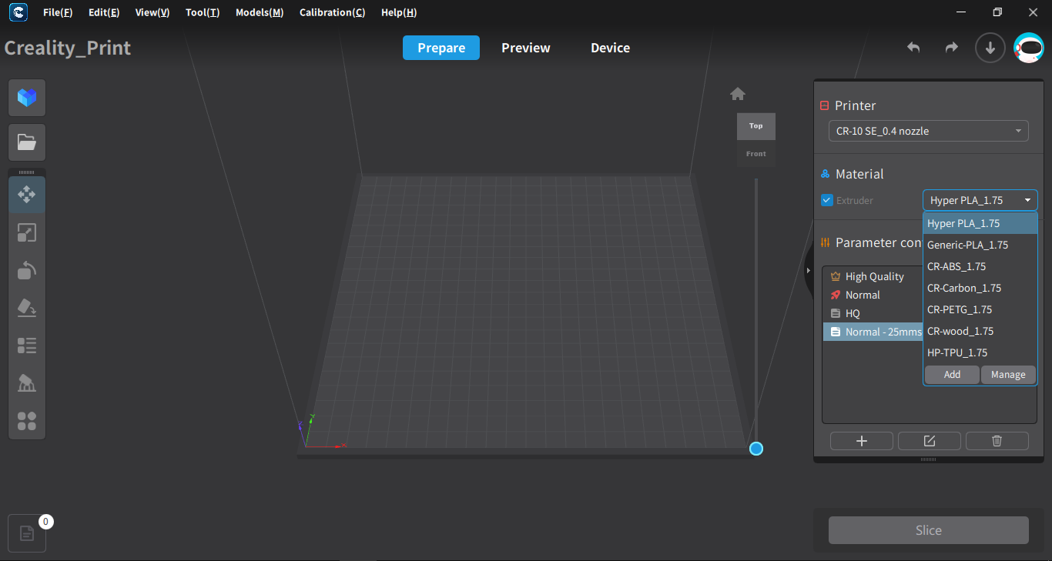Open the Help menu
Viewport: 1052px width, 561px height.
point(399,12)
